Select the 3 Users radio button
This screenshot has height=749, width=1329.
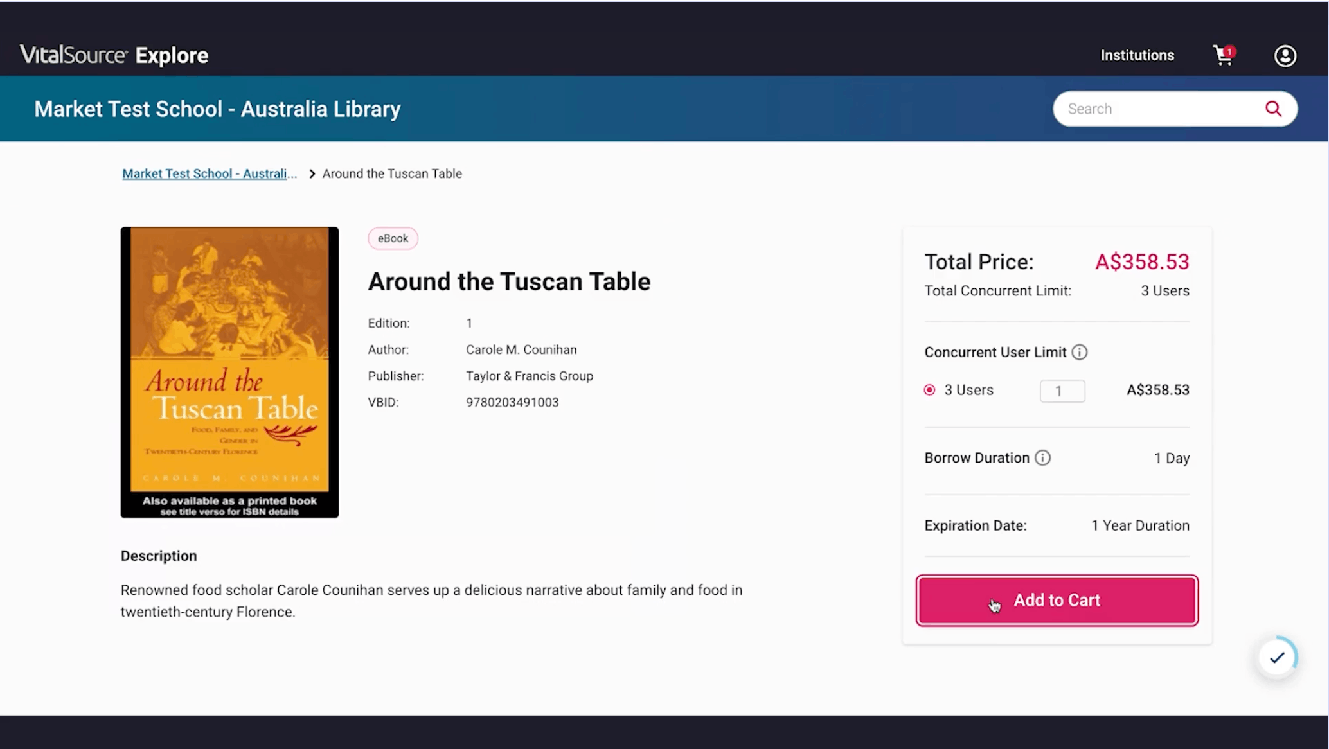point(929,390)
